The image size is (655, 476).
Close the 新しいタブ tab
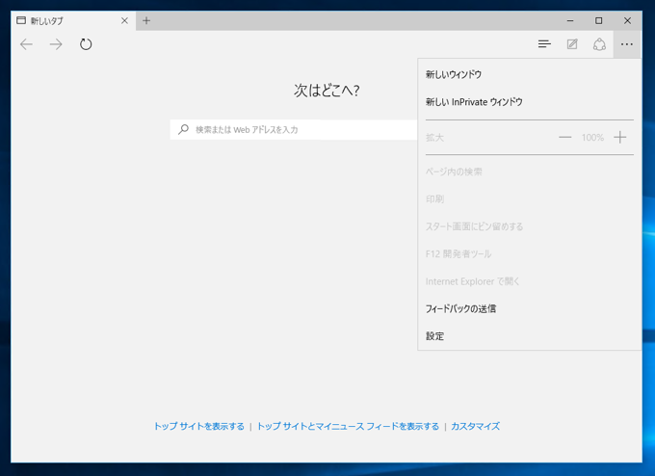(x=124, y=20)
